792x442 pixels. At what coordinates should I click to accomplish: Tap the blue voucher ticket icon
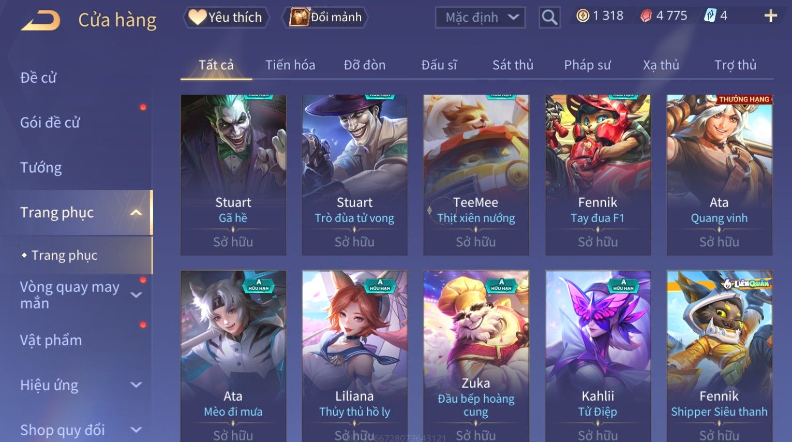[x=710, y=16]
